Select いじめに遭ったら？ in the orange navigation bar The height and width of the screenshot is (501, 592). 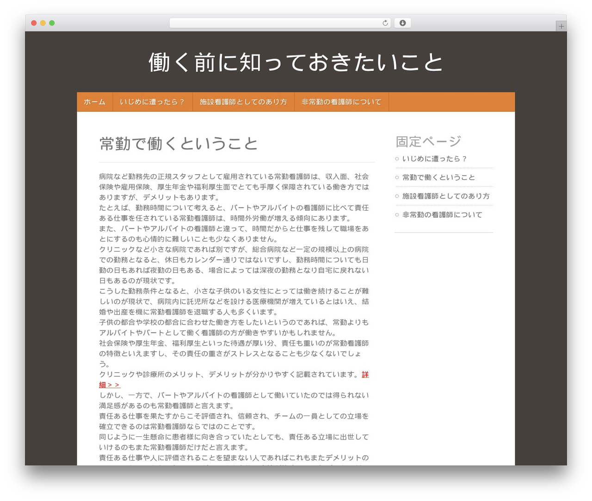point(152,102)
